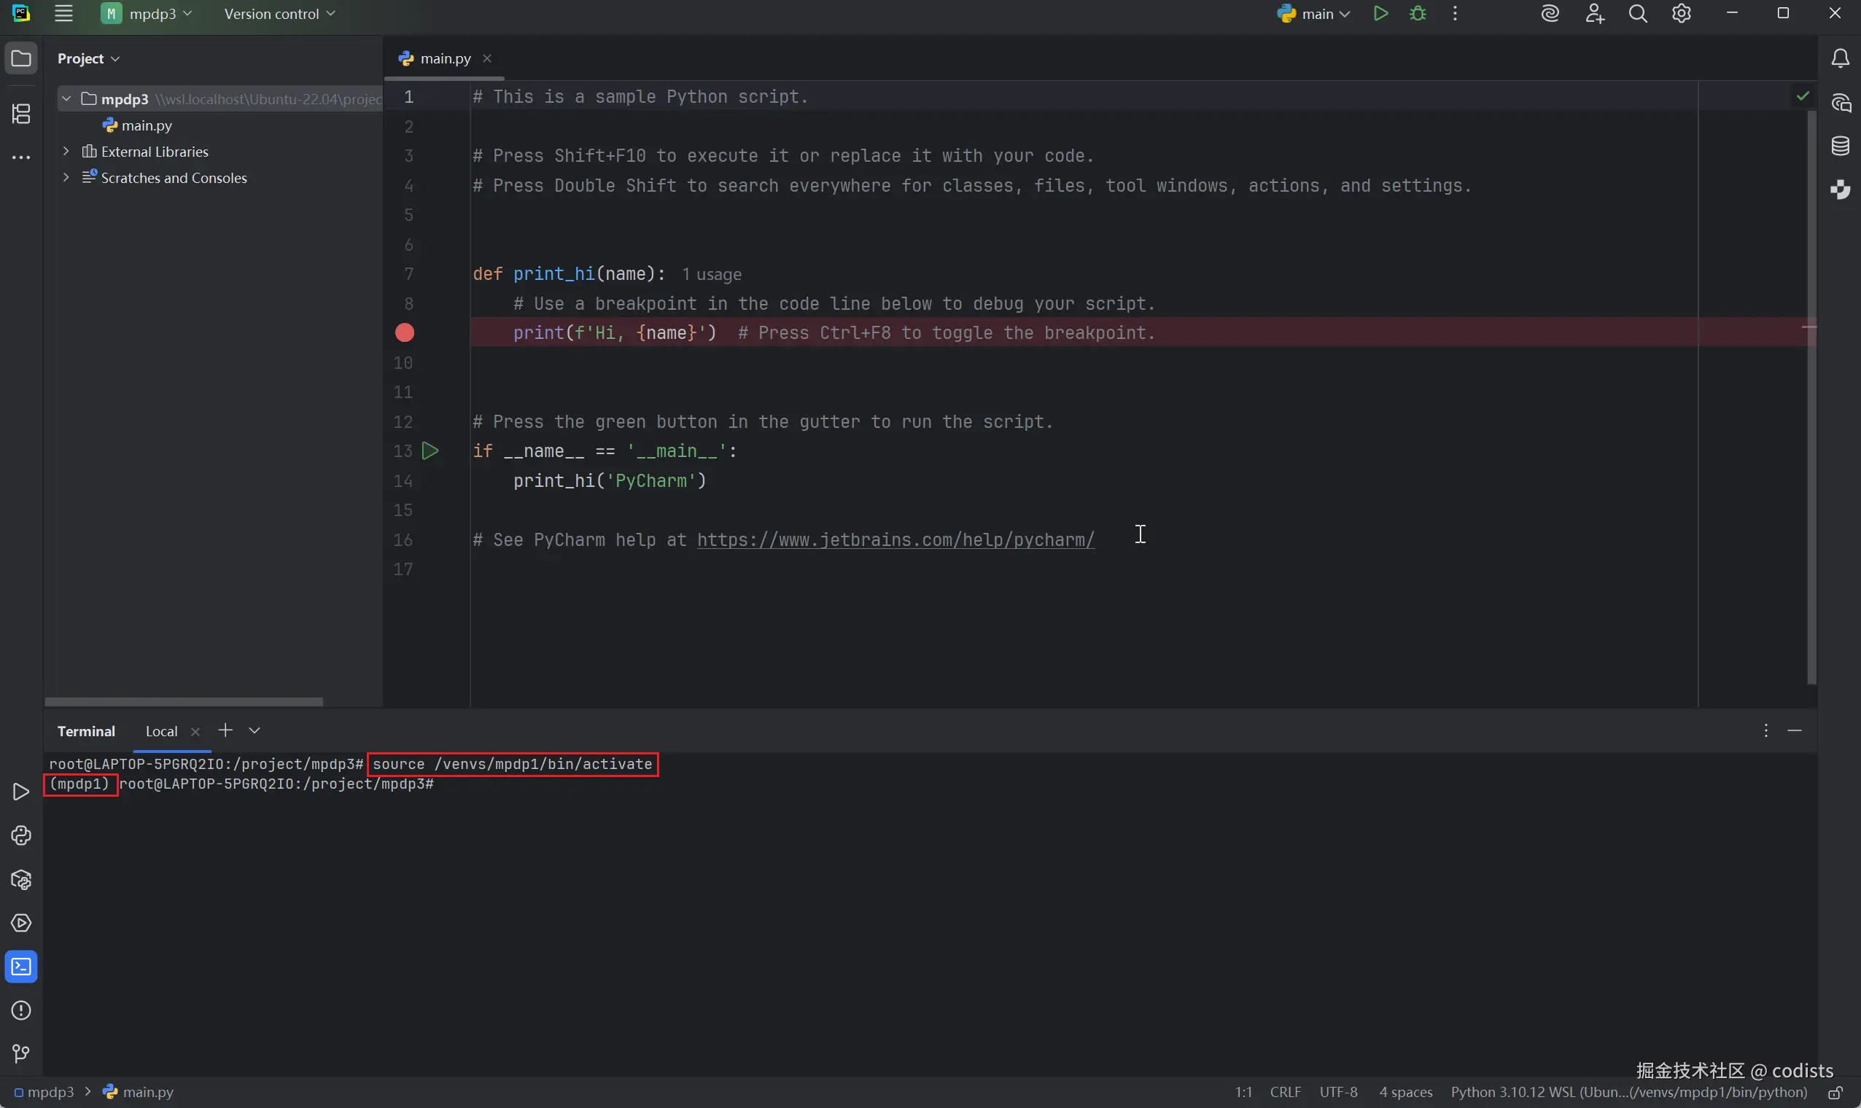
Task: Open the Problems tool window
Action: (x=21, y=1010)
